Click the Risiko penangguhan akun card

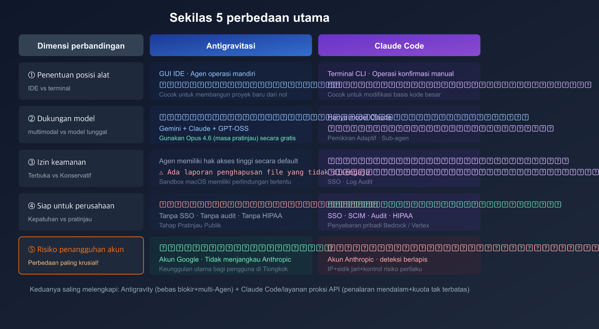81,255
